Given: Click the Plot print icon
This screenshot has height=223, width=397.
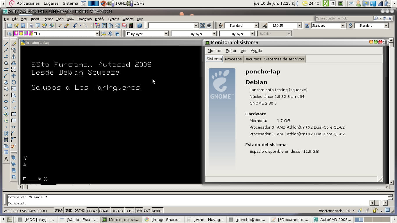Looking at the screenshot, I should 31,26.
